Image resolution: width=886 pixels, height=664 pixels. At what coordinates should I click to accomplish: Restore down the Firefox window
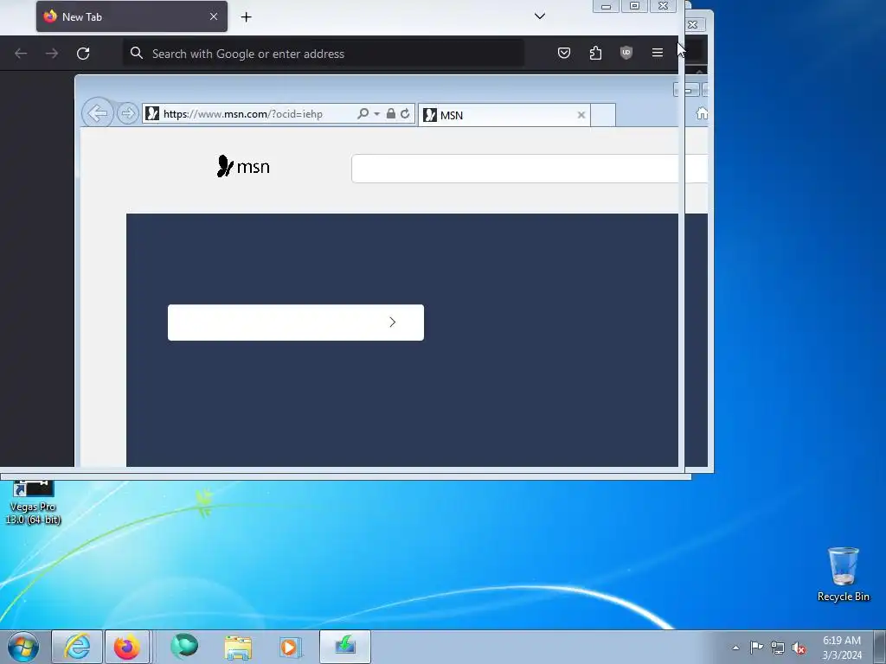(x=634, y=6)
